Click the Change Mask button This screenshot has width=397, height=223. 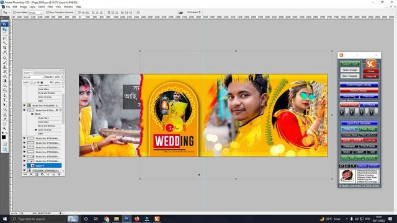point(350,135)
